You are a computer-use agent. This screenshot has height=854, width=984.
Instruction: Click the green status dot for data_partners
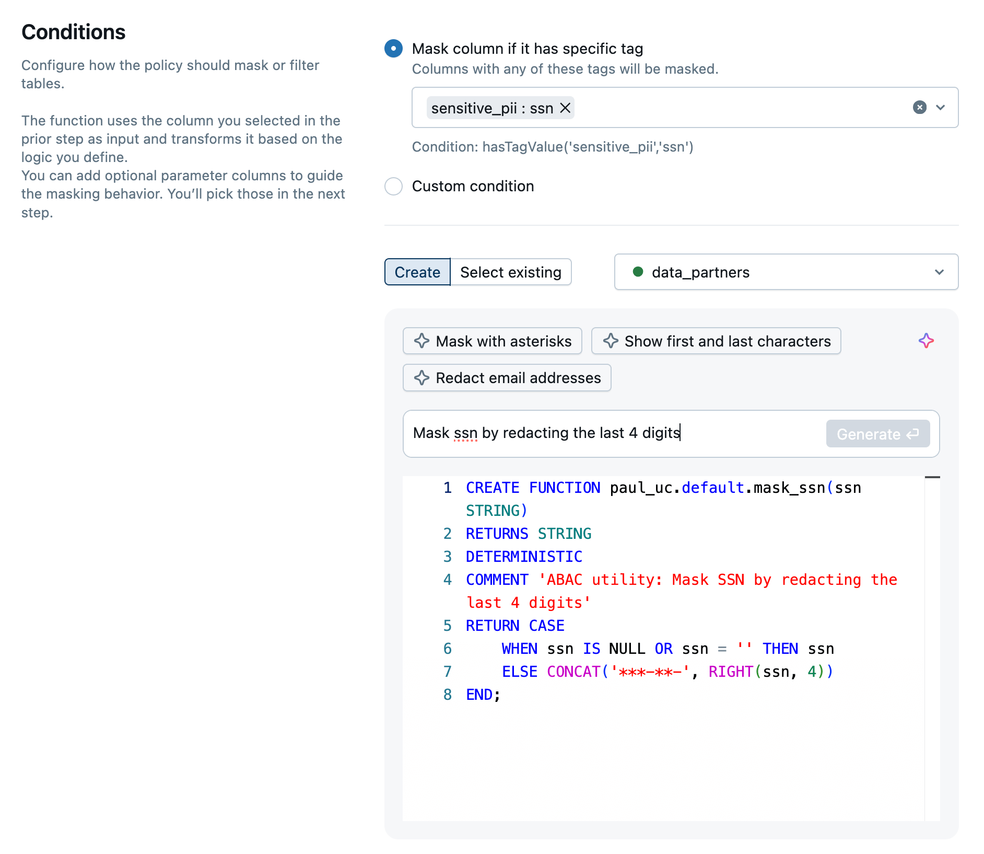[x=638, y=272]
